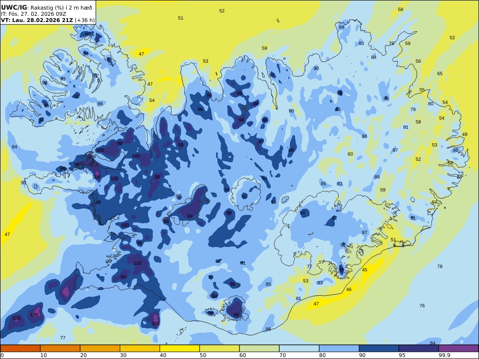Click the legend label '40'
479x359 pixels.
coord(163,355)
